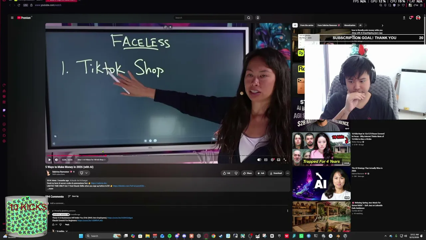This screenshot has width=426, height=240.
Task: Select the All filter chip
Action: [295, 25]
